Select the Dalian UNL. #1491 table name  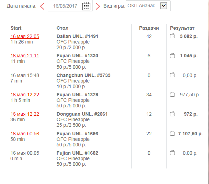pos(77,36)
